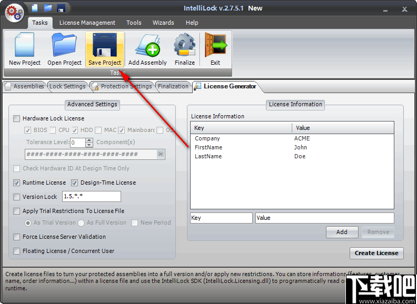Screen dimensions: 417x304
Task: Click the Remove button
Action: point(378,232)
